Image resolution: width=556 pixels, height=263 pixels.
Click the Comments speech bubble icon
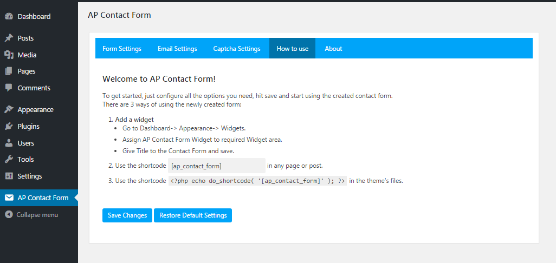tap(9, 88)
